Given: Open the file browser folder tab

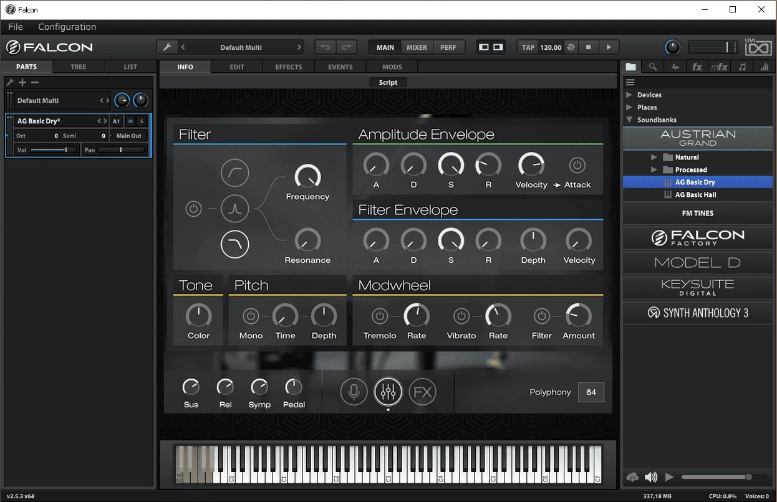Looking at the screenshot, I should coord(631,67).
